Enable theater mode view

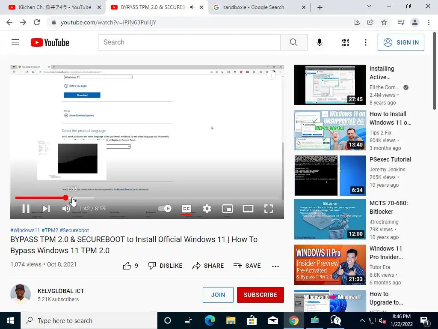click(x=248, y=209)
